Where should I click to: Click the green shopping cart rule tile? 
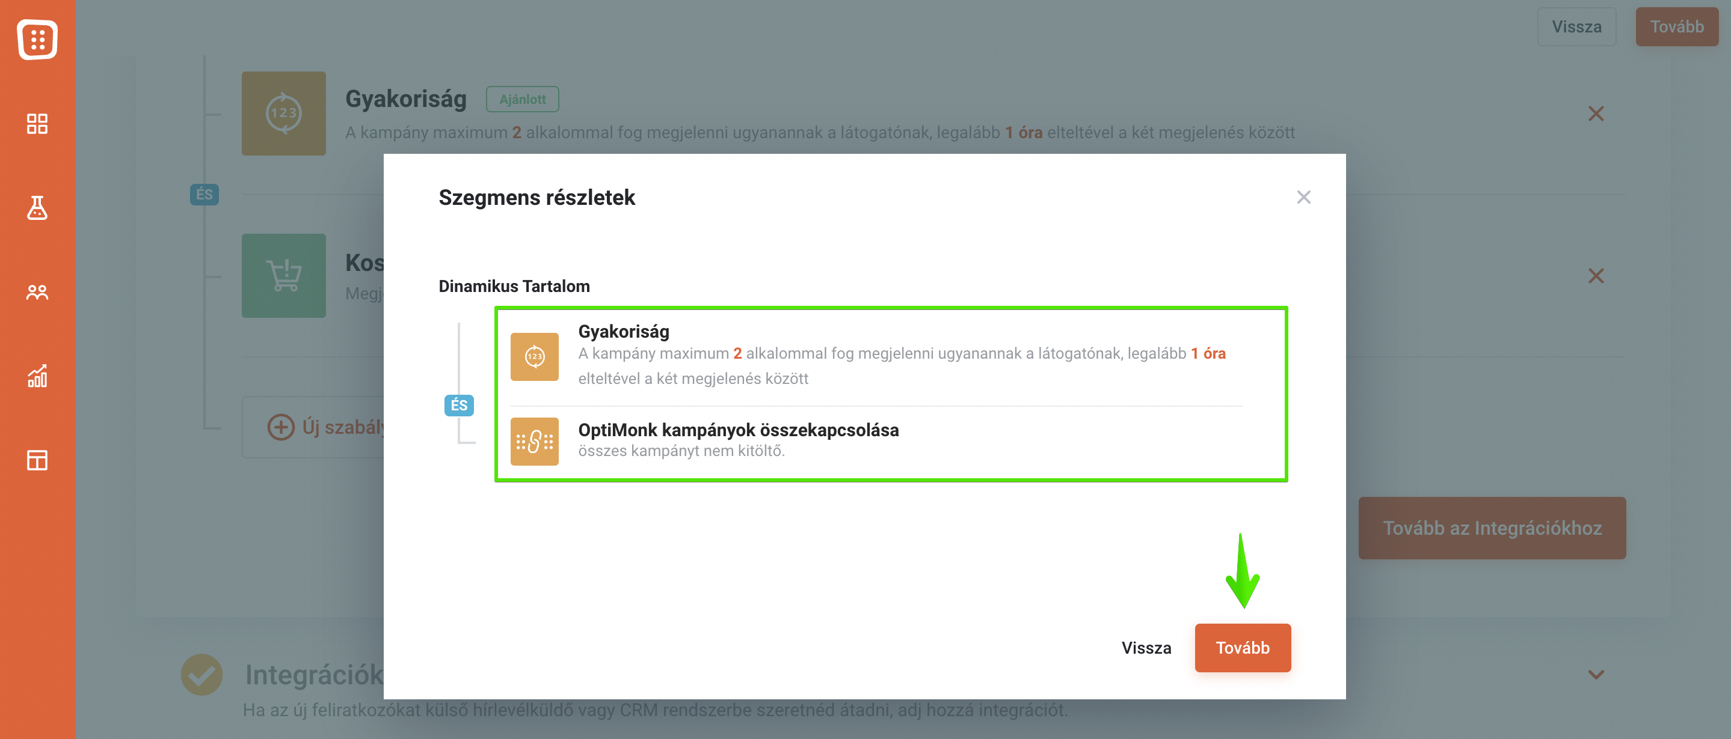pos(283,276)
